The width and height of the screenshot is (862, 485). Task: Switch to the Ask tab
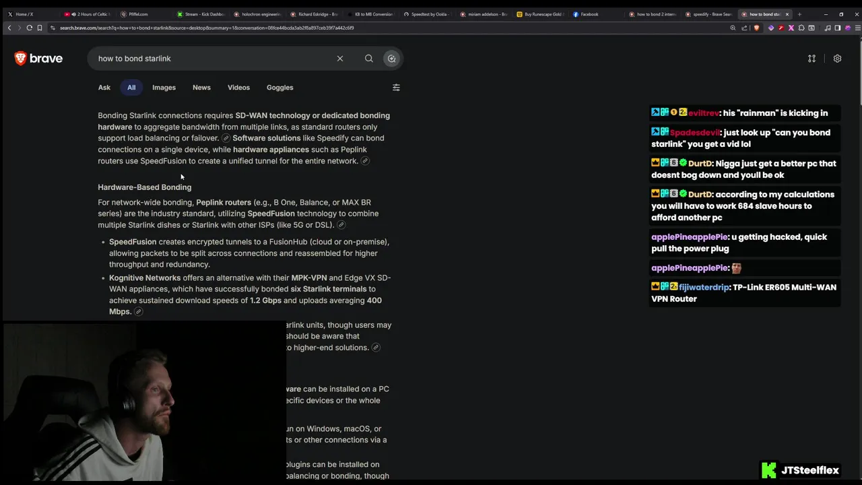pos(104,88)
